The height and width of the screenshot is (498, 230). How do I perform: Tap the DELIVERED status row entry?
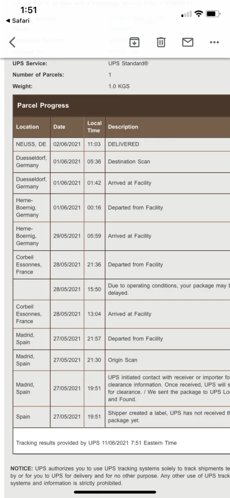click(x=123, y=144)
